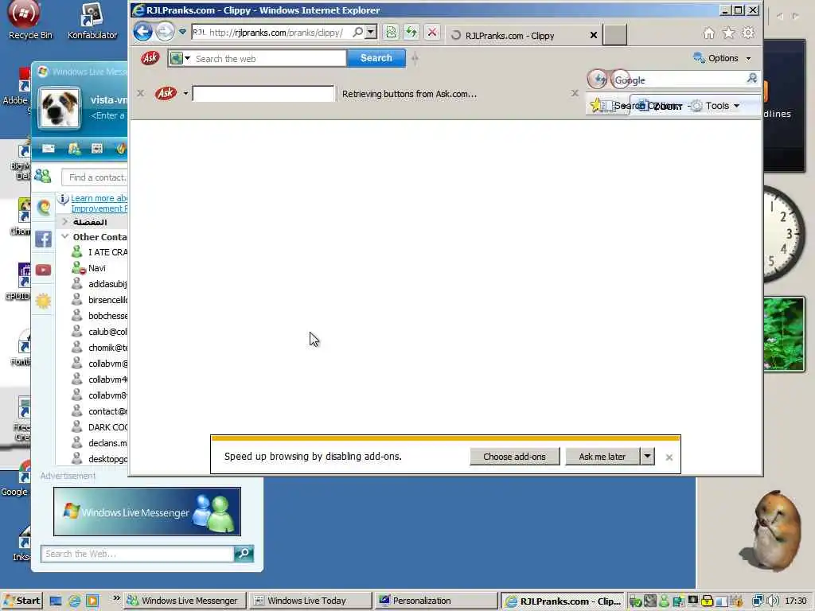Viewport: 815px width, 611px height.
Task: Dismiss the add-ons notification bar
Action: click(x=669, y=457)
